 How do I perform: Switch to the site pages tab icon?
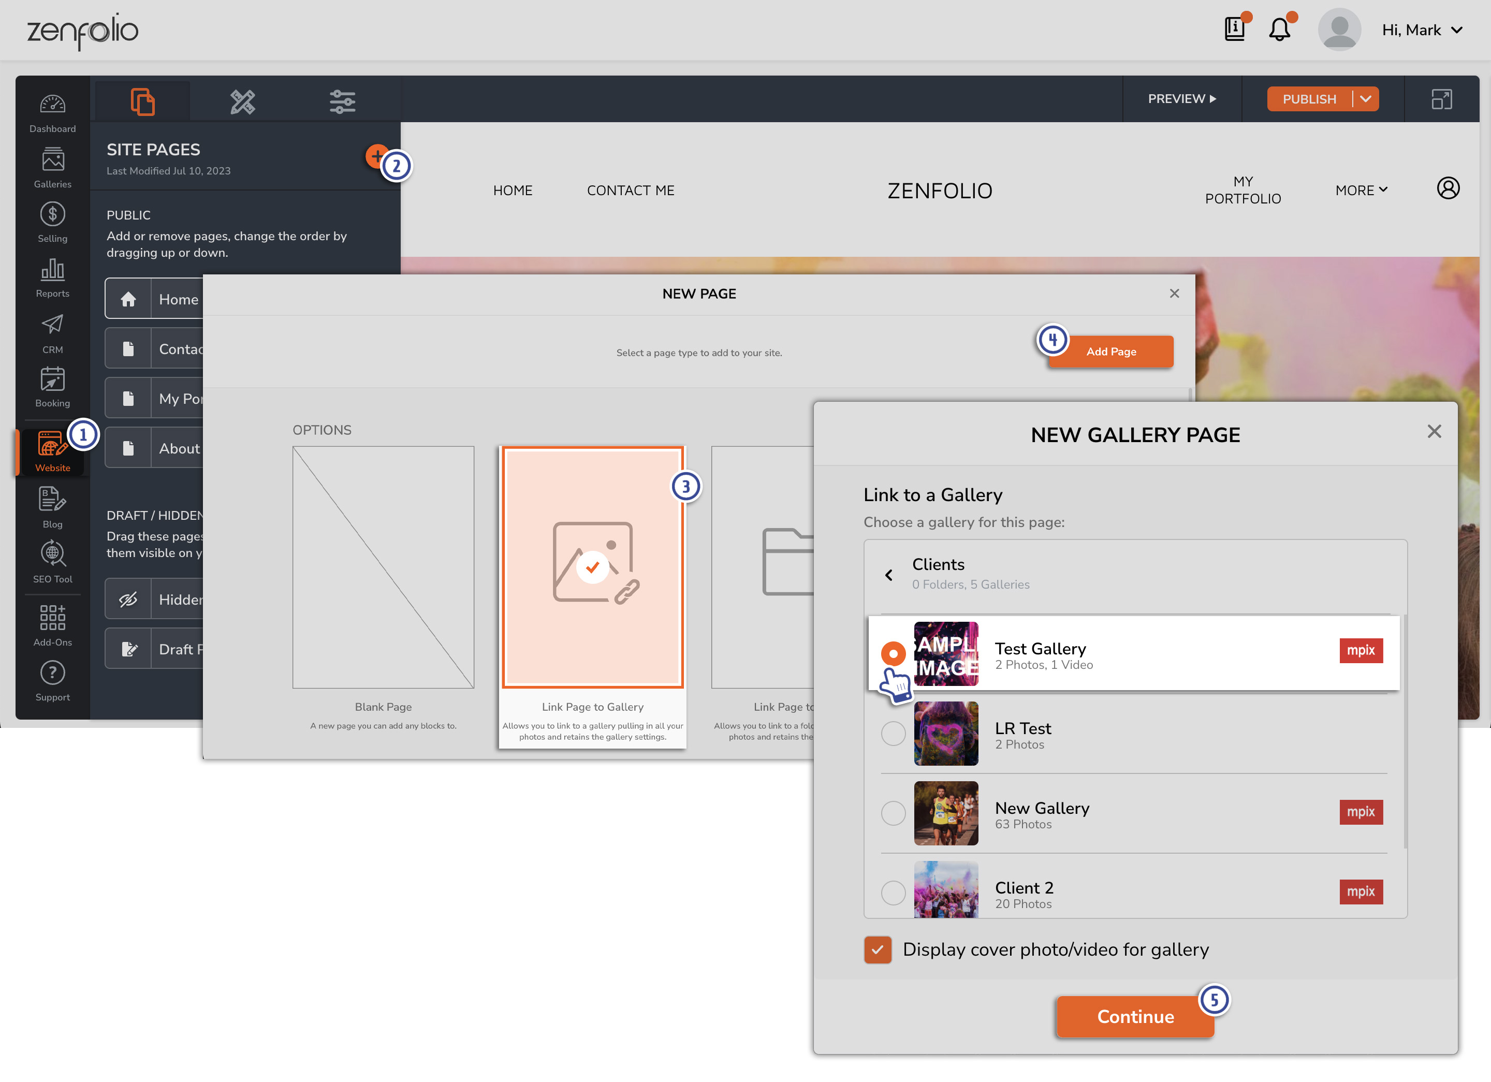click(143, 101)
